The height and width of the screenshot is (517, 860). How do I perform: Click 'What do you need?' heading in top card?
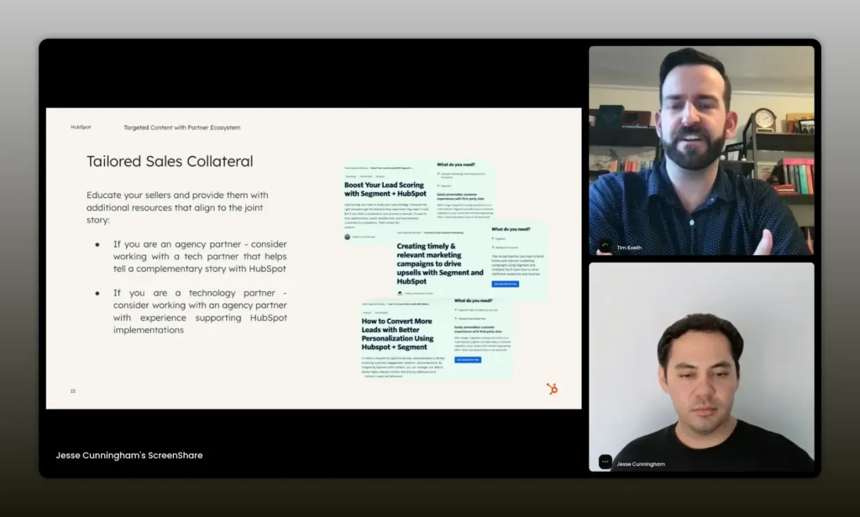pyautogui.click(x=460, y=164)
